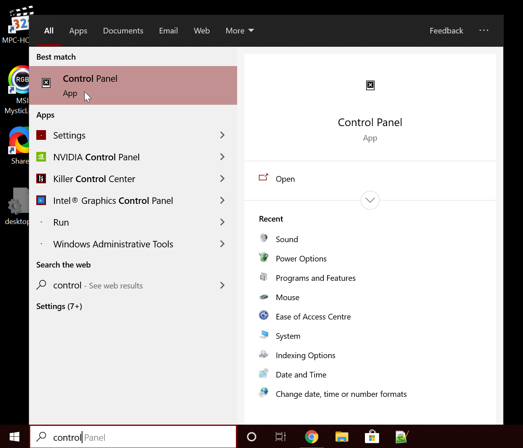Viewport: 523px width, 448px height.
Task: Switch to the Web search tab
Action: [x=202, y=31]
